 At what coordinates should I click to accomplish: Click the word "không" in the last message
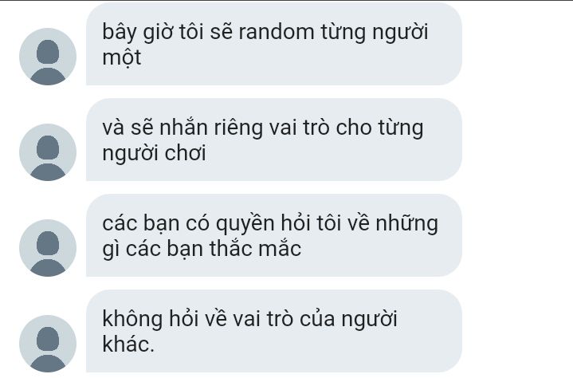[x=132, y=320]
